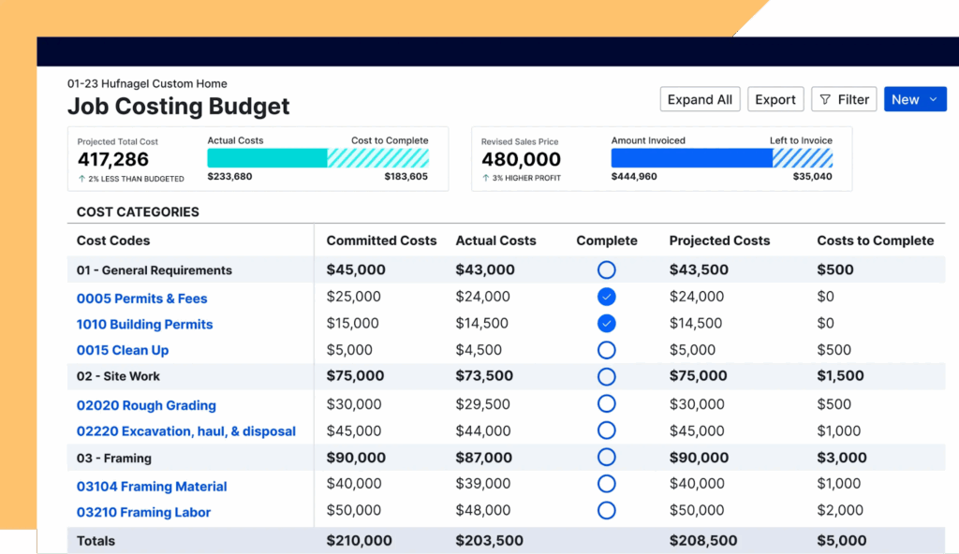The image size is (959, 554).
Task: Click the green arrow beside 3% Higher Profit
Action: pyautogui.click(x=485, y=179)
